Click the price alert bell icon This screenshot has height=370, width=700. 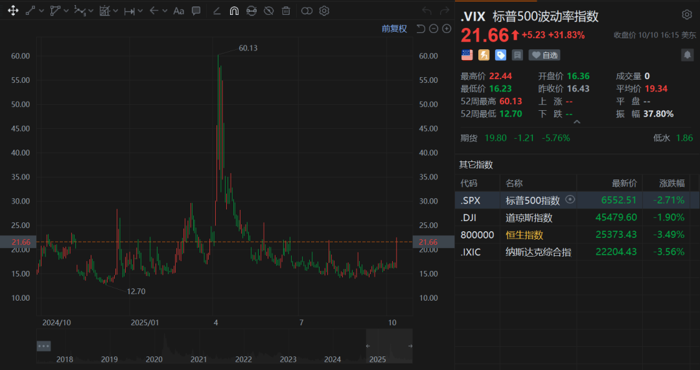(686, 55)
